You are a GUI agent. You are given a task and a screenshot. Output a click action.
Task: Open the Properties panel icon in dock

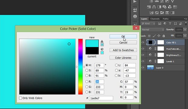tap(135, 10)
